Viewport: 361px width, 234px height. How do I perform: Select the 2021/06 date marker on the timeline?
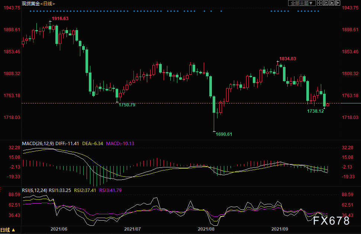point(59,229)
